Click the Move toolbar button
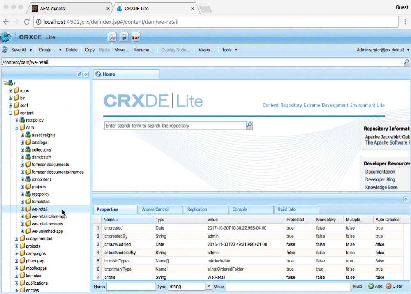 pyautogui.click(x=121, y=50)
